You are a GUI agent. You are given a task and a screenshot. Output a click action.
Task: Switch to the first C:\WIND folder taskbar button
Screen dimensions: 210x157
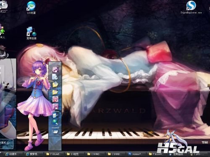tap(94, 154)
